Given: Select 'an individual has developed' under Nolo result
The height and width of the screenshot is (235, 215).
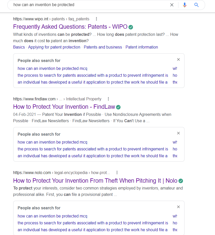Looking at the screenshot, I should click(93, 230).
